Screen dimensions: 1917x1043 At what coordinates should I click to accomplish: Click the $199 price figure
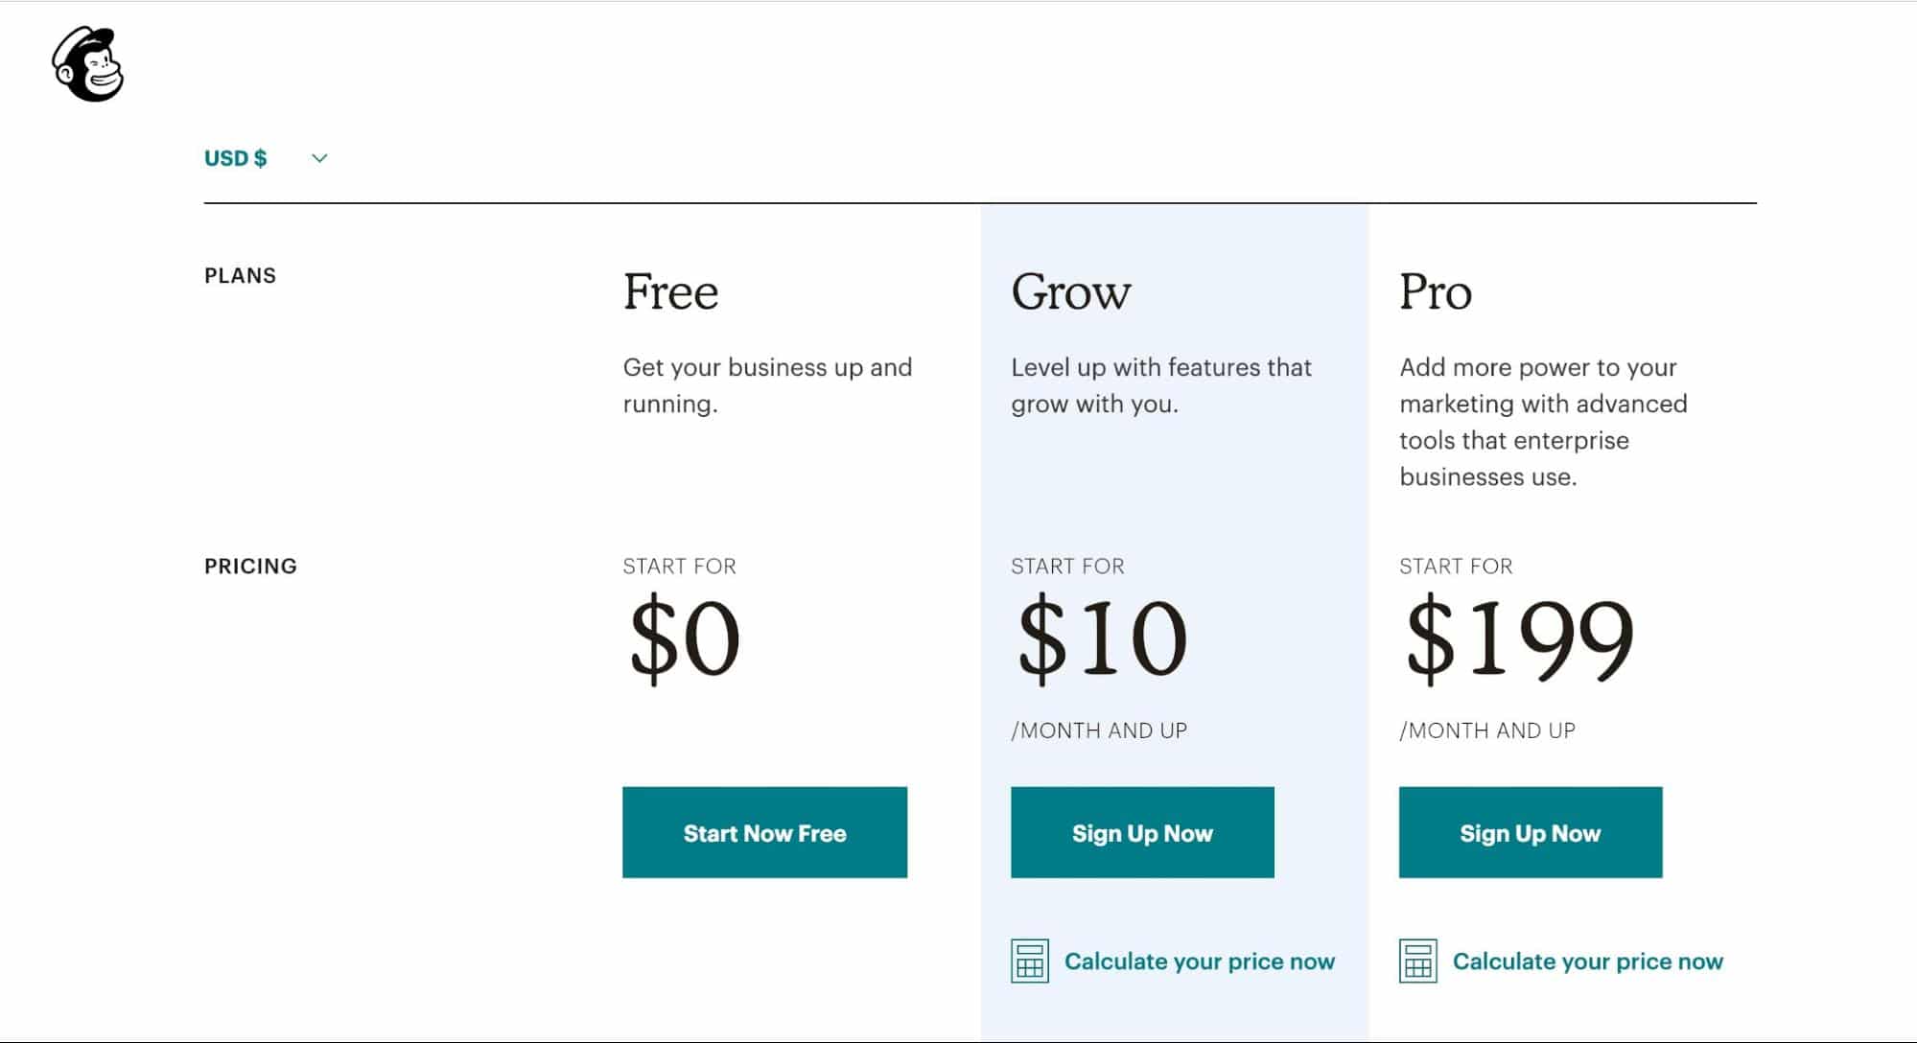[x=1520, y=637]
